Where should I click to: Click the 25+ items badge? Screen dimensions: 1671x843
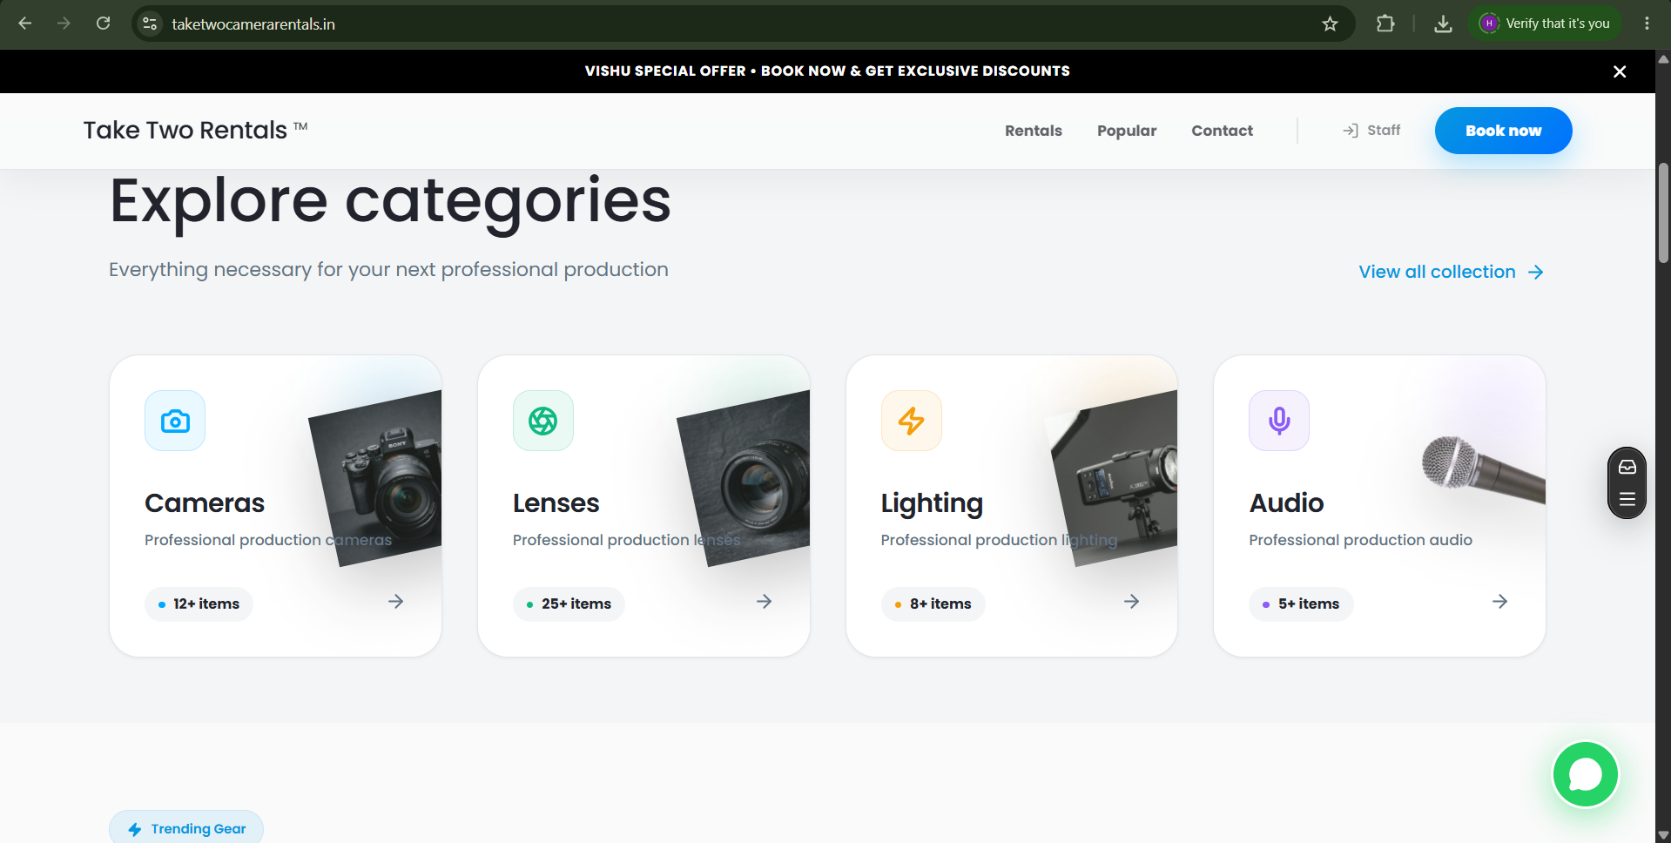[569, 604]
